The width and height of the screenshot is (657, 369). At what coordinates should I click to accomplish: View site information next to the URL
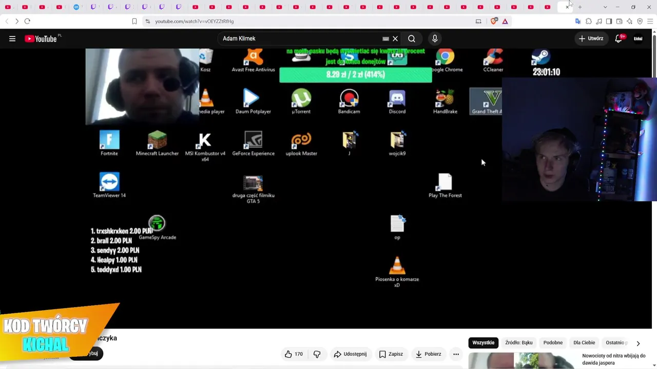(148, 21)
